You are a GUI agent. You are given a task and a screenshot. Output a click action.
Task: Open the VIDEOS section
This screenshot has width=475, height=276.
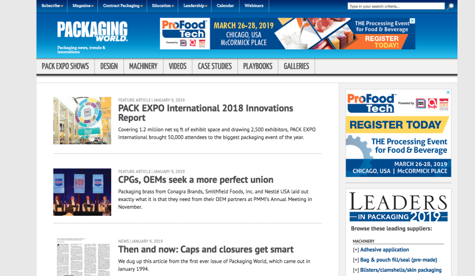[x=178, y=66]
